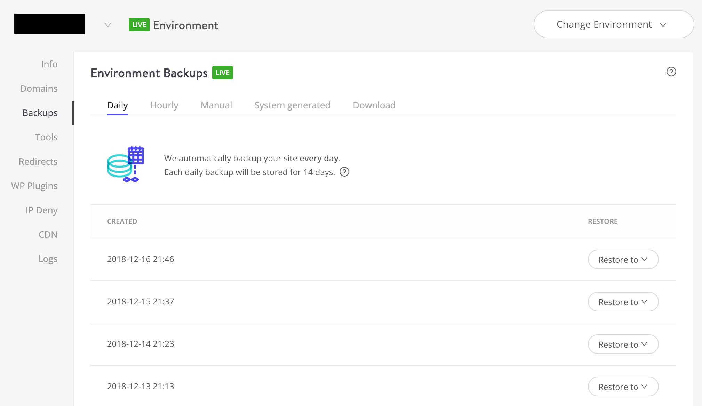The width and height of the screenshot is (702, 406).
Task: Click the question mark help icon top right
Action: point(671,72)
